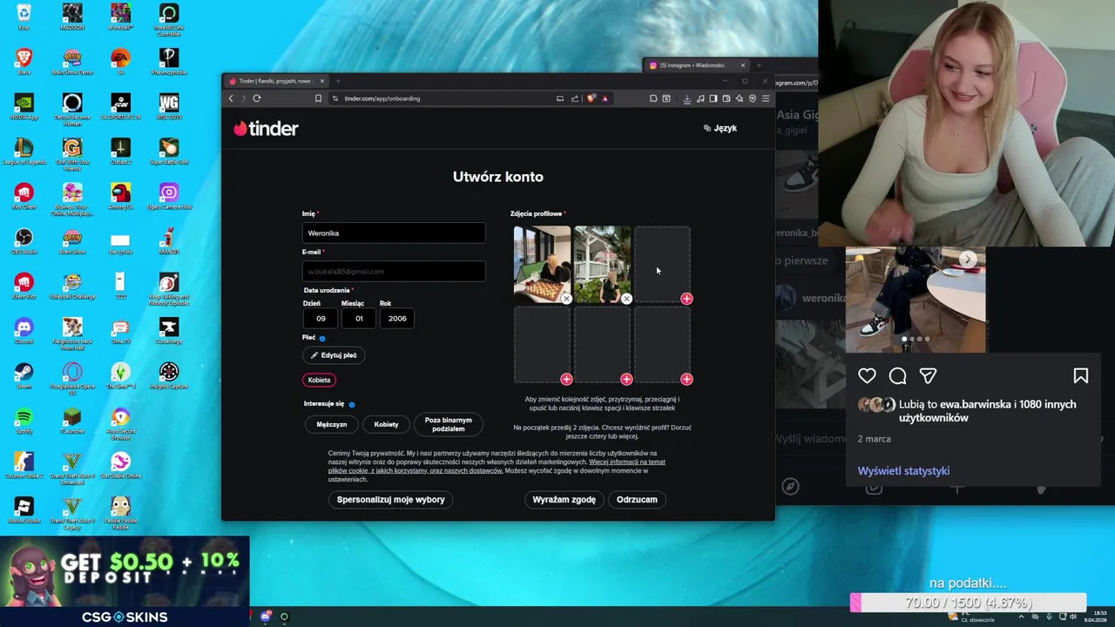Click the Rok birth year field
Viewport: 1115px width, 627px height.
pos(397,319)
